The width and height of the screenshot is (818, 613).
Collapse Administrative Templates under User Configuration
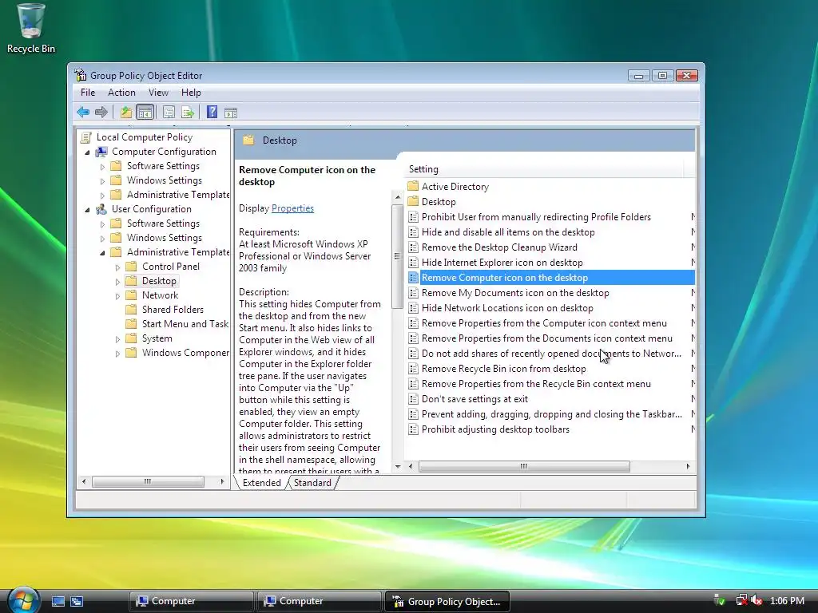[102, 253]
